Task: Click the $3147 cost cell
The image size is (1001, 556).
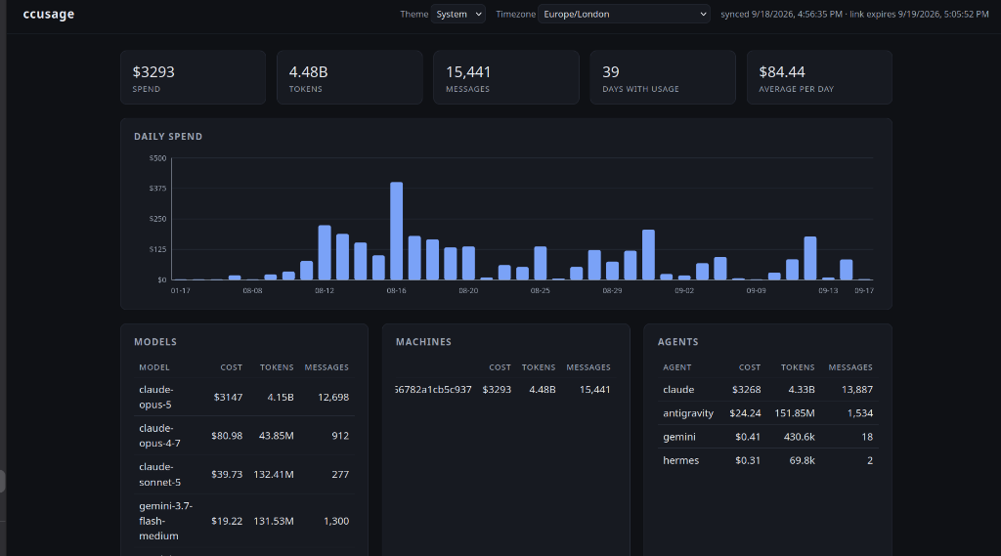Action: [228, 397]
